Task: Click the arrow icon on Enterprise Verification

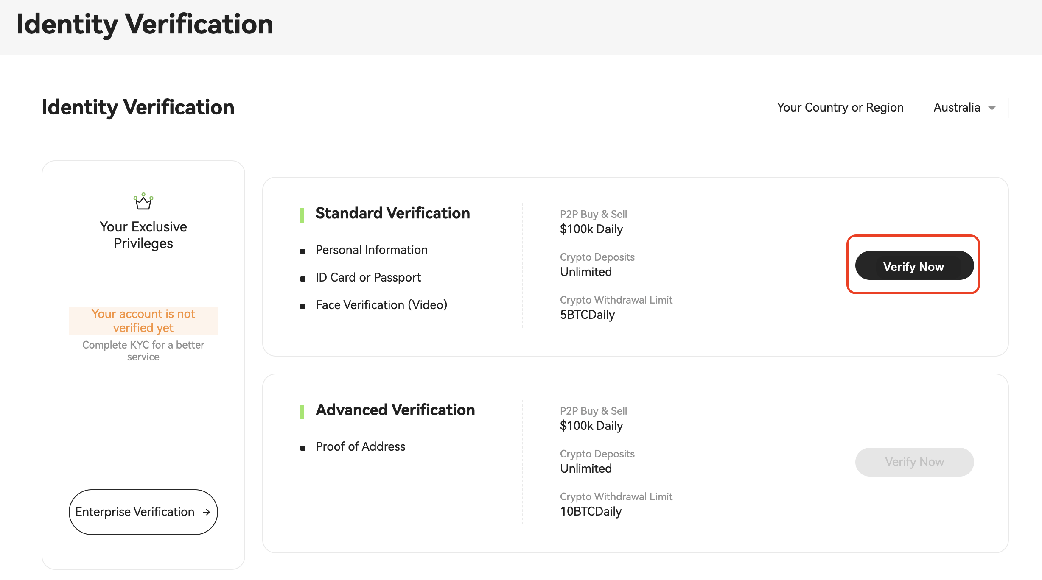Action: [207, 512]
